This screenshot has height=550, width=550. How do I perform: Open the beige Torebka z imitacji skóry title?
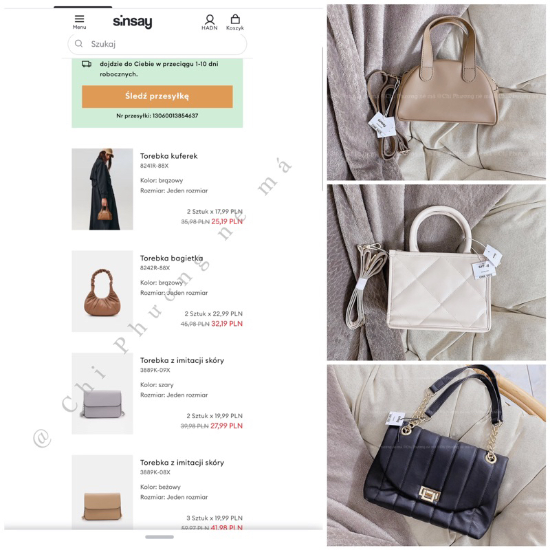point(182,462)
